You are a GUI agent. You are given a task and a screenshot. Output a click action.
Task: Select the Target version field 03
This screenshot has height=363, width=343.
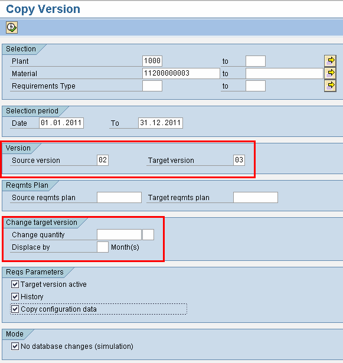[239, 160]
